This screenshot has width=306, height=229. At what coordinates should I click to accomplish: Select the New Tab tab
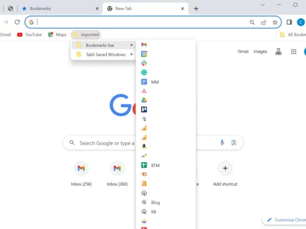[x=144, y=9]
